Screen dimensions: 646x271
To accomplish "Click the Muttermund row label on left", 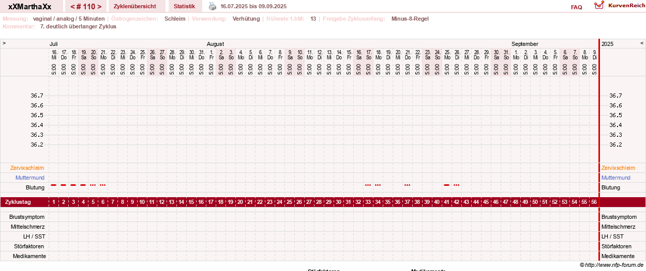I will coord(30,178).
